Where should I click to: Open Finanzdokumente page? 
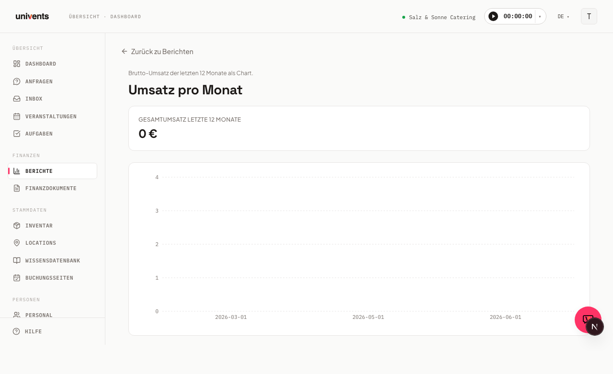tap(53, 188)
